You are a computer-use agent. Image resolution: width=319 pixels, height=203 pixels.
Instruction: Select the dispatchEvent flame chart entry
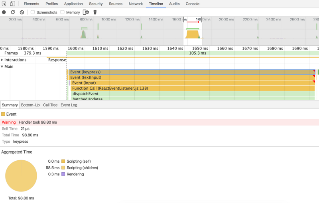pyautogui.click(x=193, y=94)
